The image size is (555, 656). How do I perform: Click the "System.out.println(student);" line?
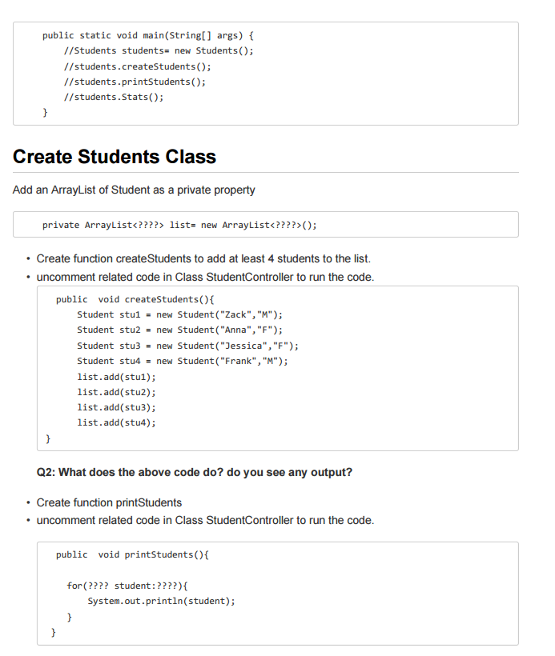coord(162,601)
